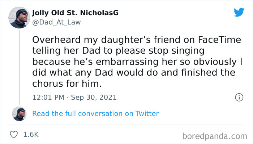Click the tweet line mentioning embarrassing her

point(137,62)
